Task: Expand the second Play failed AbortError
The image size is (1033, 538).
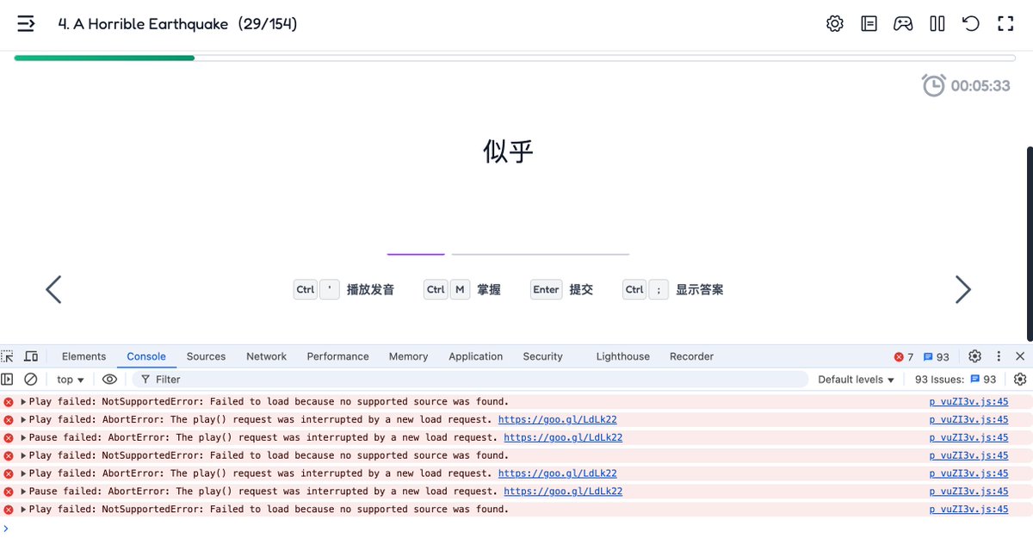Action: coord(24,473)
